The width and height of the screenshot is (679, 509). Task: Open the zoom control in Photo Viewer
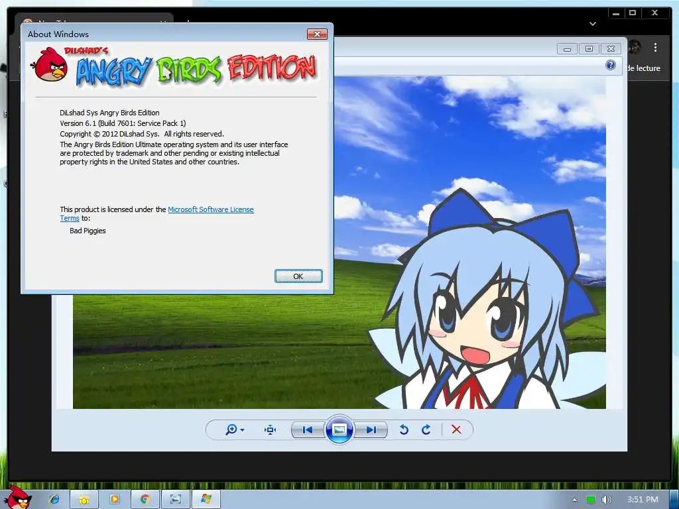[235, 429]
